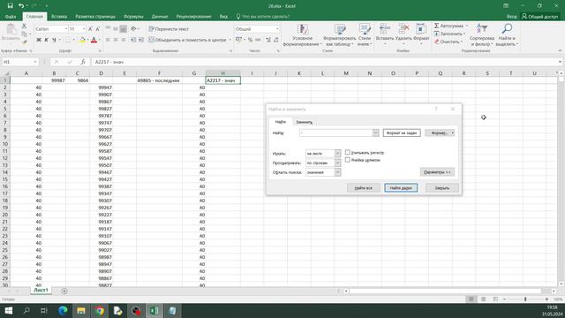Viewport: 565px width, 318px height.
Task: Click Объединить и поместить в центре
Action: click(187, 40)
